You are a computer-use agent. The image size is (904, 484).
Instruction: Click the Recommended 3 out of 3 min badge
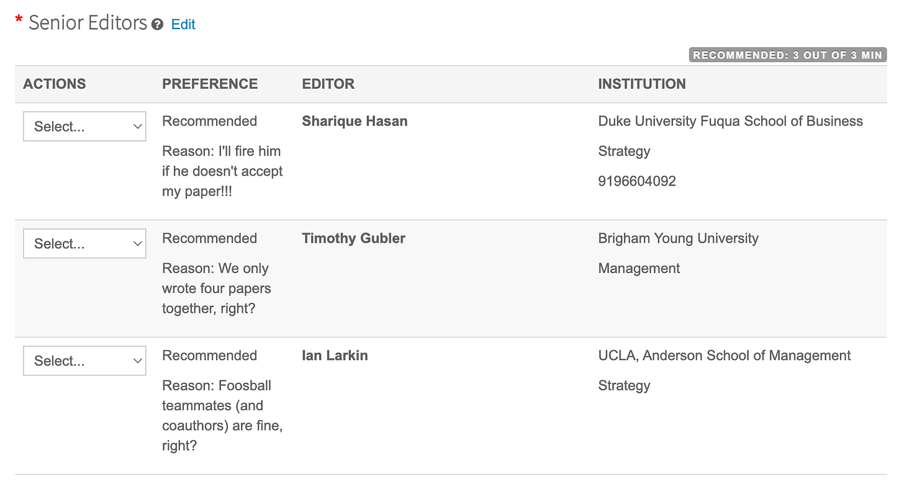[x=788, y=55]
